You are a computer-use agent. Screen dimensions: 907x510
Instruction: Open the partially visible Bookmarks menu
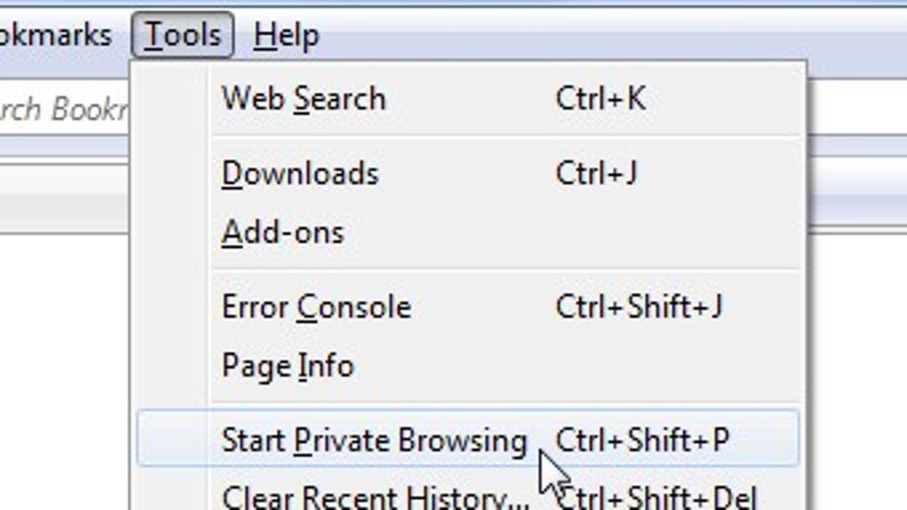pyautogui.click(x=56, y=35)
